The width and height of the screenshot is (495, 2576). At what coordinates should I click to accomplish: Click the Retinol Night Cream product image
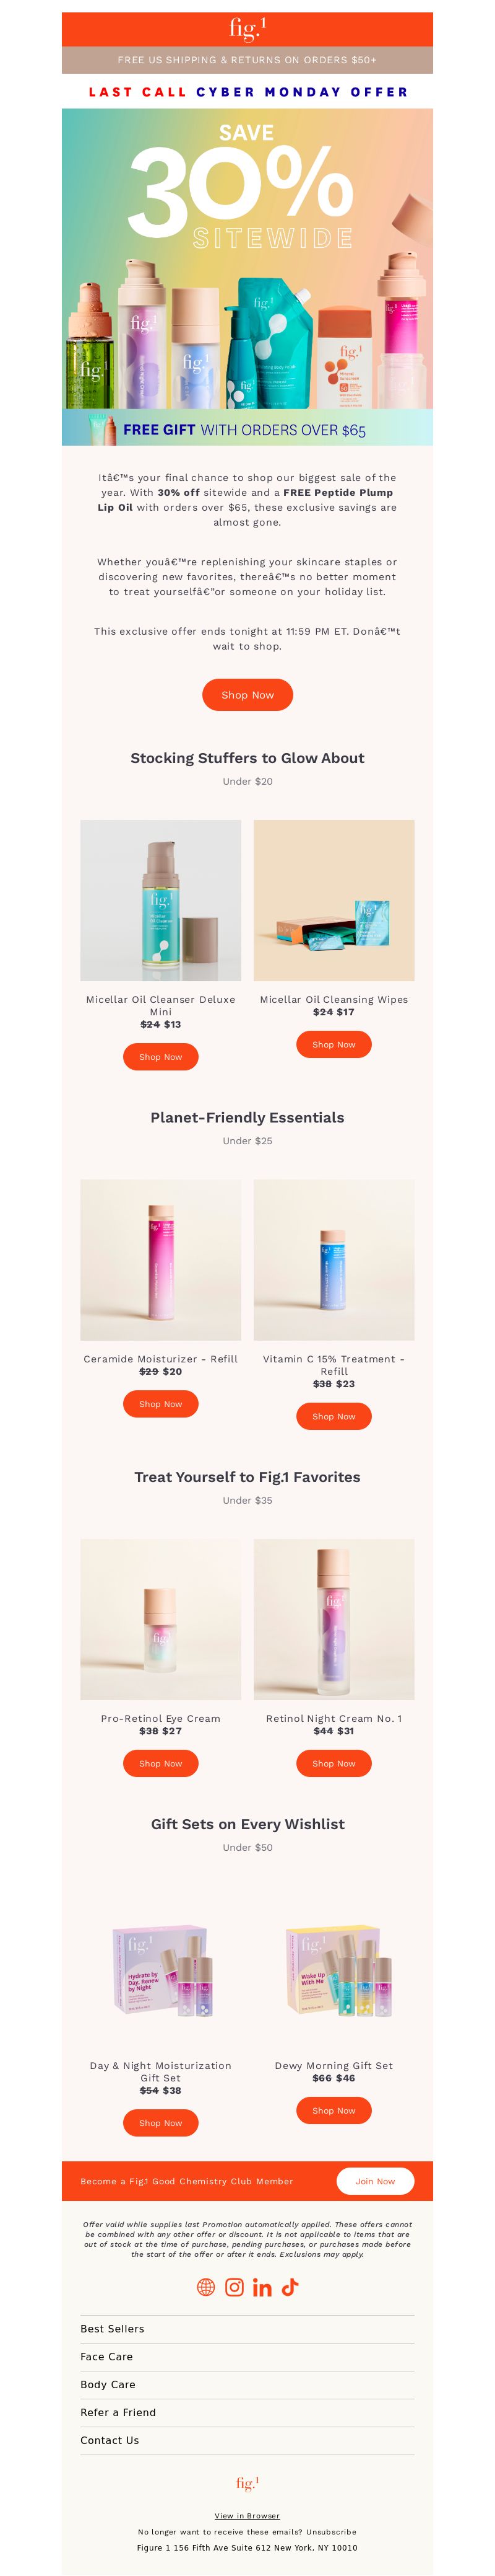[334, 1619]
